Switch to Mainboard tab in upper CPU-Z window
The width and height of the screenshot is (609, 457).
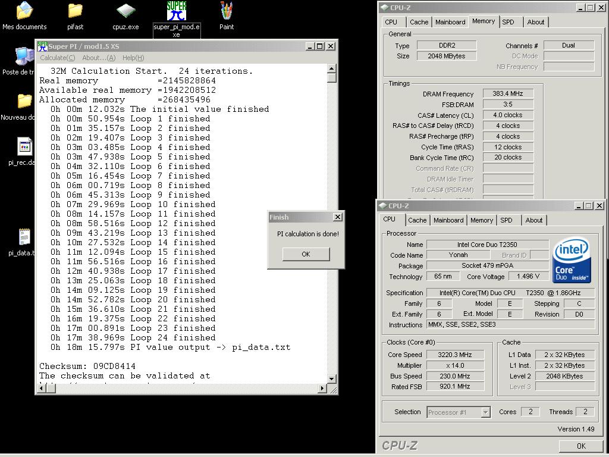tap(450, 22)
